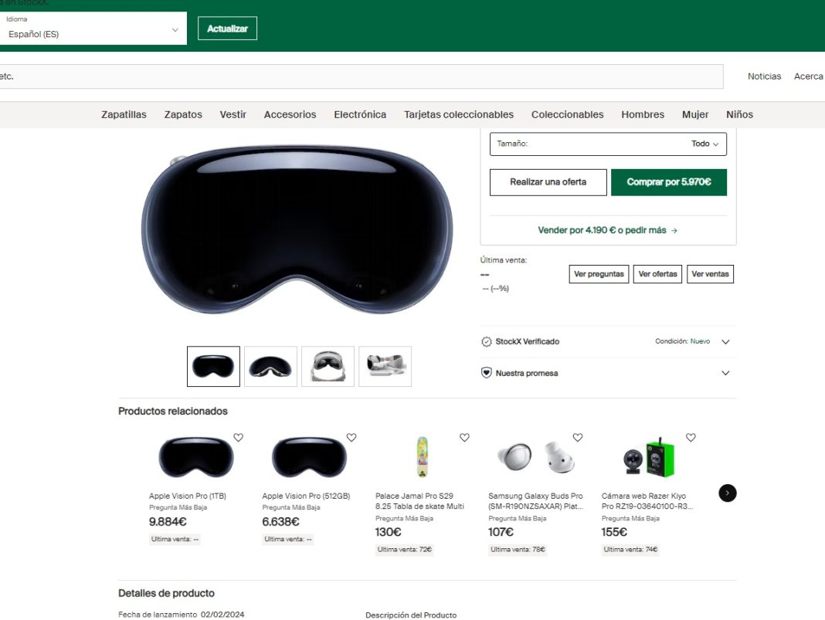Click the heart icon on Palace Jamal skateboard

coord(464,437)
